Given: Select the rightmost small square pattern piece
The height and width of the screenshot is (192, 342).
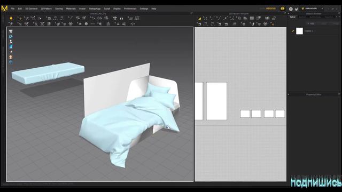Looking at the screenshot, I should 280,114.
